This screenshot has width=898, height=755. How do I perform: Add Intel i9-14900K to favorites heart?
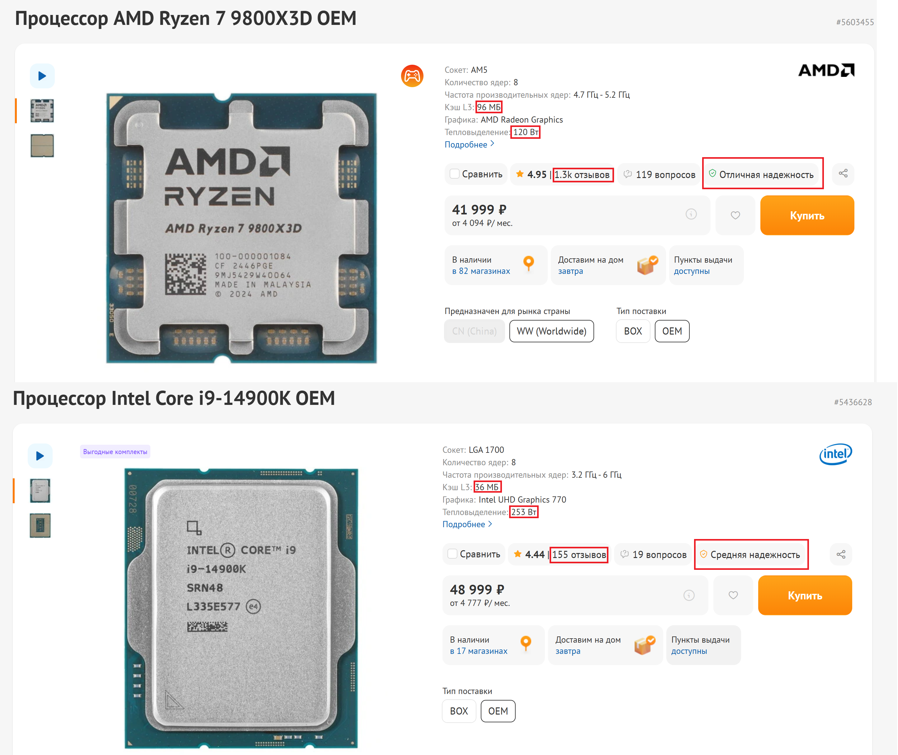pos(733,595)
